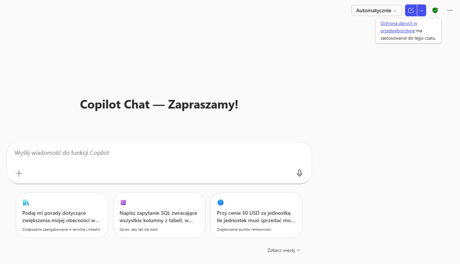Start a new chat with the pencil icon

click(411, 10)
